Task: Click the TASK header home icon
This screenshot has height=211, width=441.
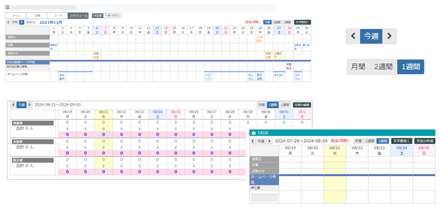Action: tap(254, 133)
